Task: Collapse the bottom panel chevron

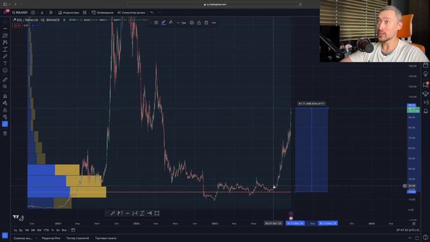Action: [x=410, y=238]
